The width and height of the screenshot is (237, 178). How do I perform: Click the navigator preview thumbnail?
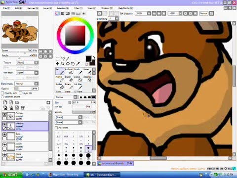click(x=20, y=30)
